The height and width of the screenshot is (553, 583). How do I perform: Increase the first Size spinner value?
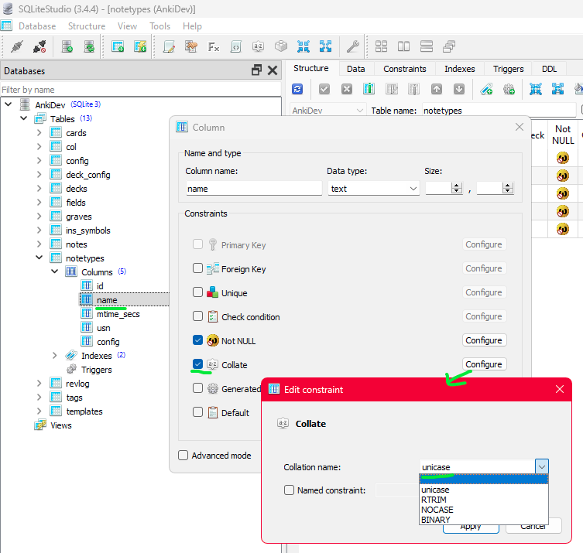457,186
